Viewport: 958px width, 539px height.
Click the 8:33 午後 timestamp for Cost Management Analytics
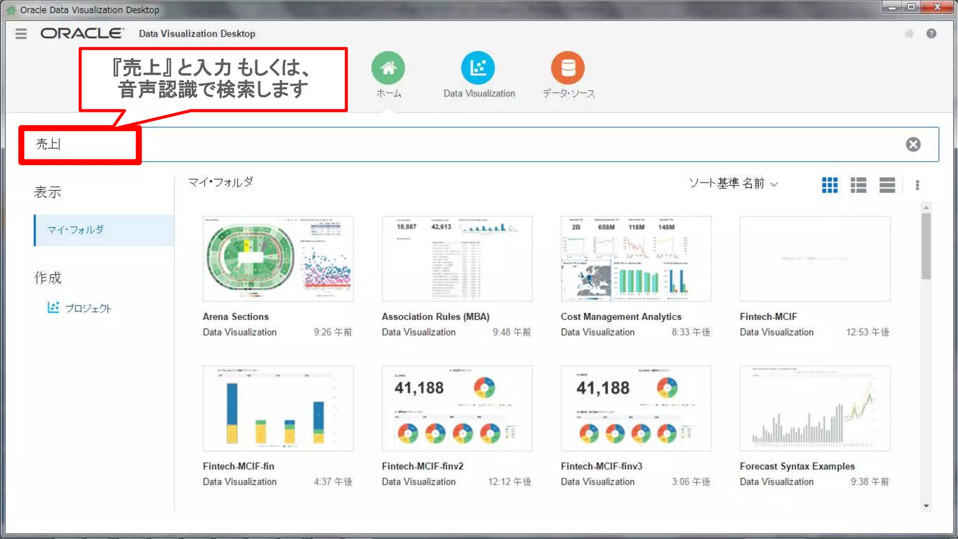point(691,332)
